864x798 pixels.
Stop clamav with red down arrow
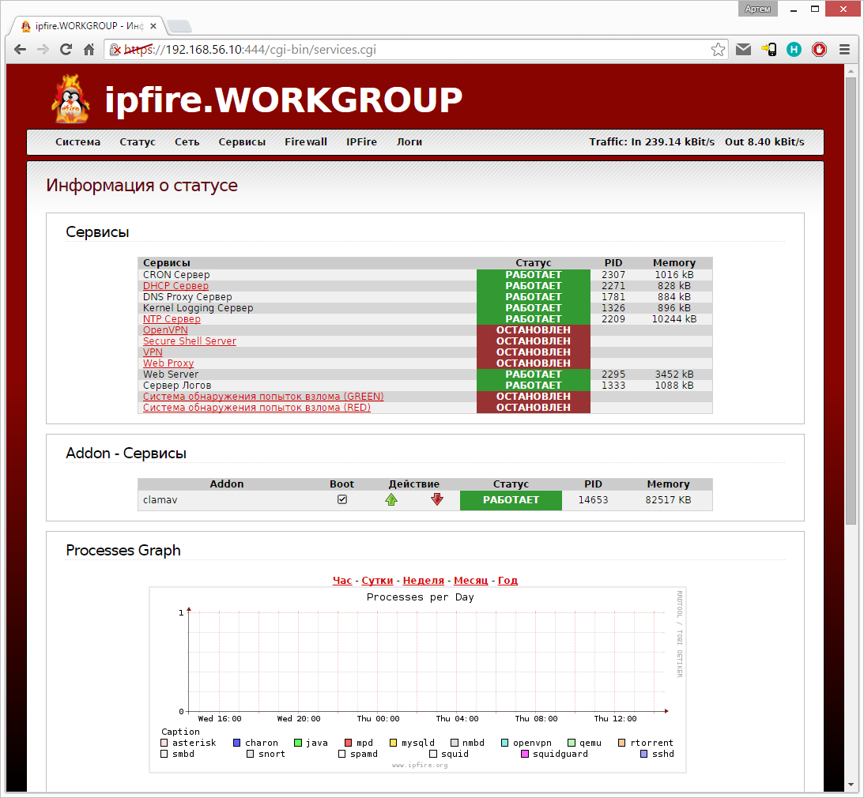(437, 499)
